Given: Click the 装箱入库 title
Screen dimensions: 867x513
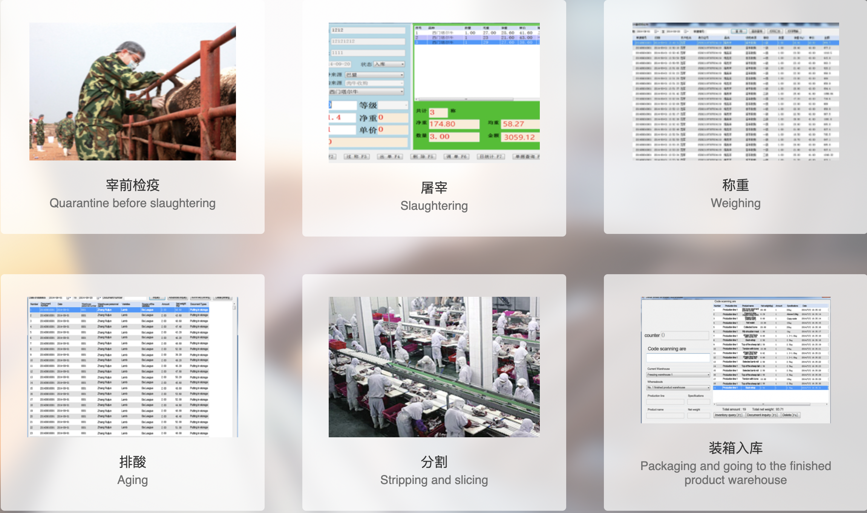Looking at the screenshot, I should pos(735,448).
